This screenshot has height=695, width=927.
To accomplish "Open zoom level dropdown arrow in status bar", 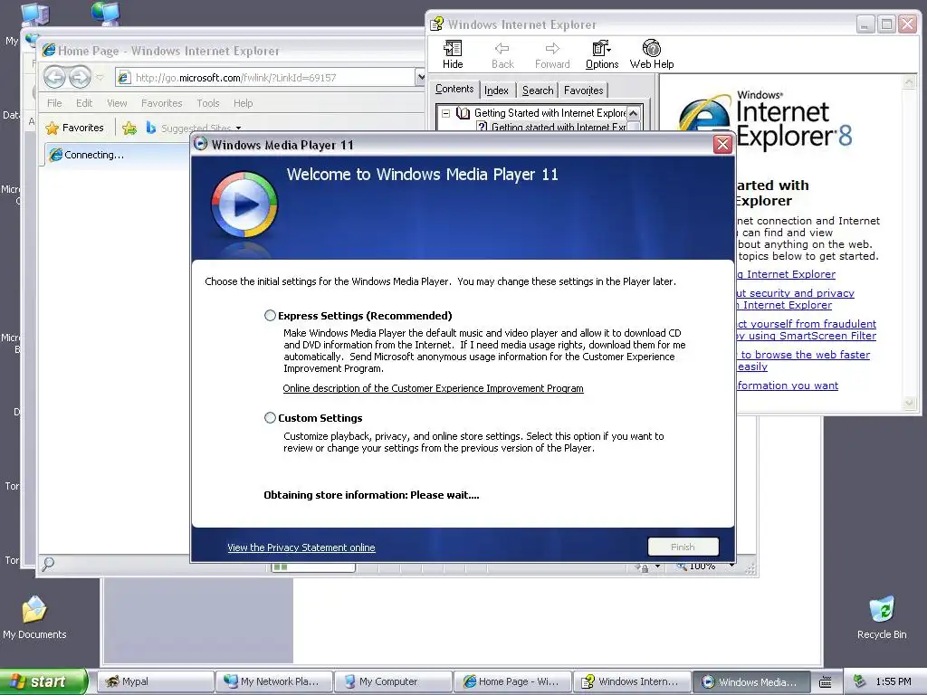I will [x=731, y=566].
